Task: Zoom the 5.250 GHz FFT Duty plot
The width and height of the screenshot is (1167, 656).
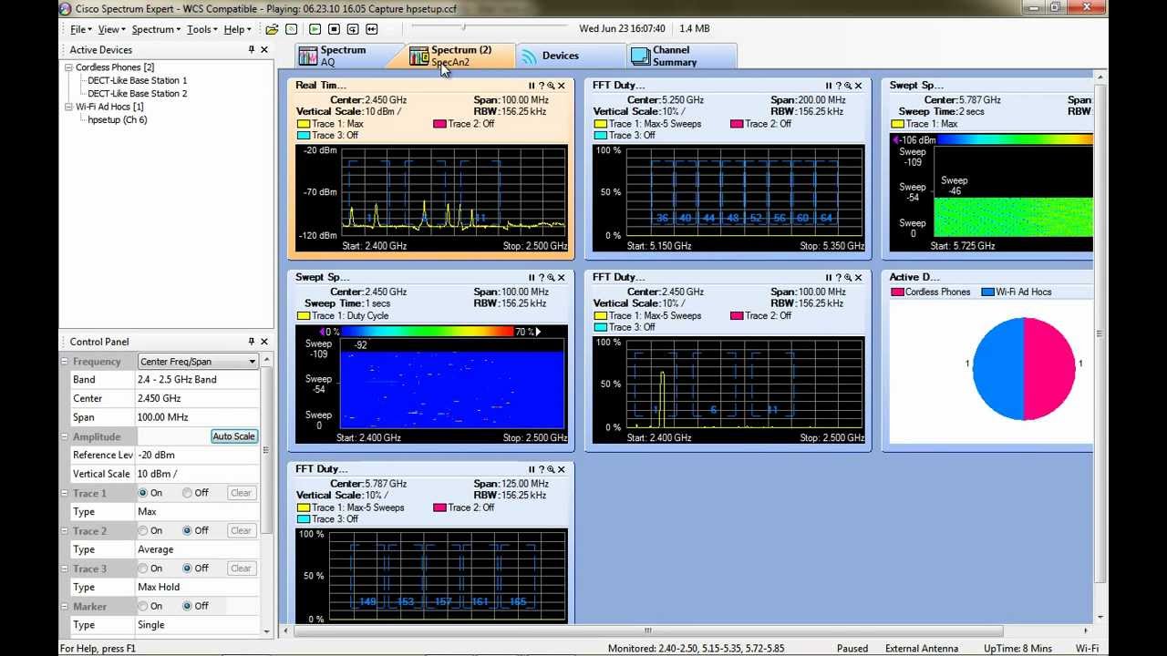Action: (x=848, y=86)
